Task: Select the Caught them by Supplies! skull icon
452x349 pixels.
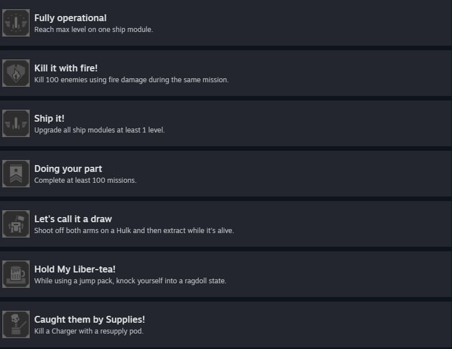Action: (x=16, y=324)
